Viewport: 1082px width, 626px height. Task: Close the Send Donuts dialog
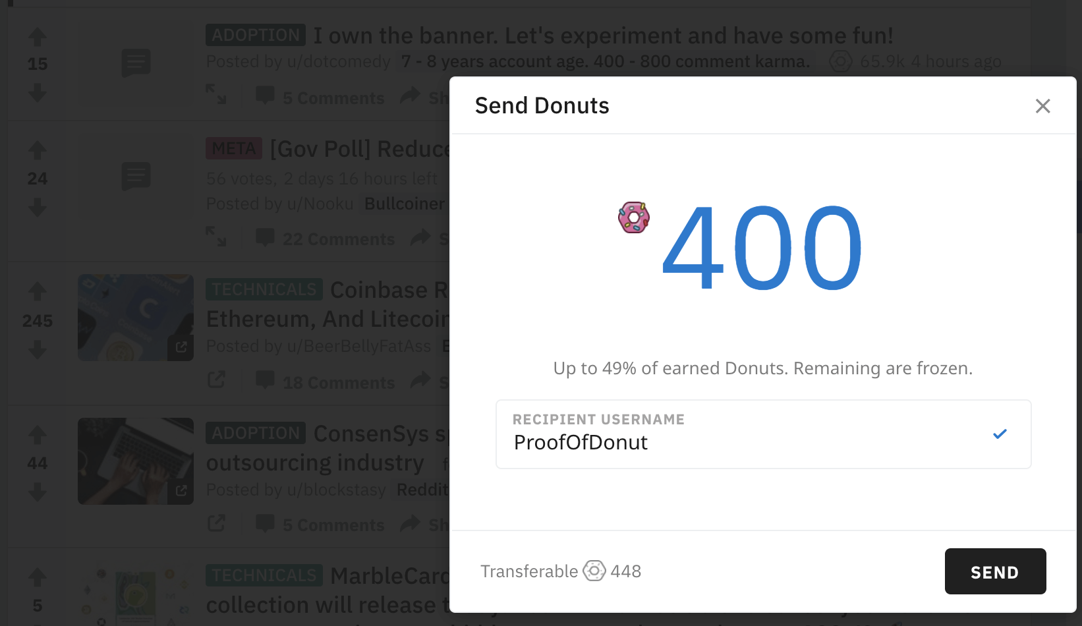[x=1042, y=106]
